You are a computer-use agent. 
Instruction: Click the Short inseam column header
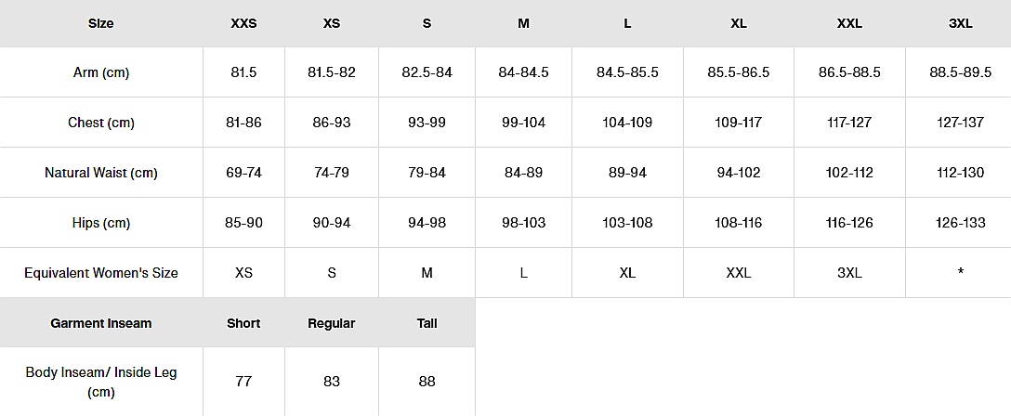(x=243, y=323)
